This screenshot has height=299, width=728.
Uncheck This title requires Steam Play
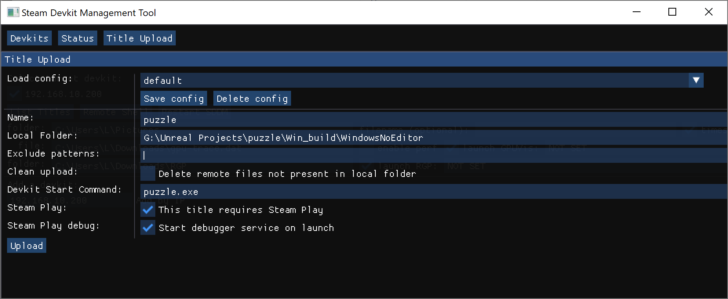[x=148, y=210]
